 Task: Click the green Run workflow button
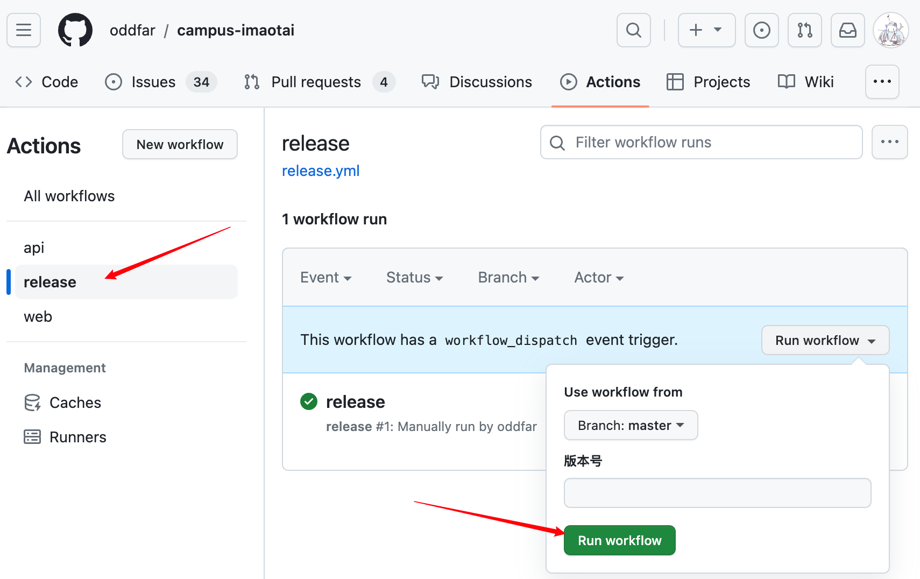pyautogui.click(x=619, y=540)
